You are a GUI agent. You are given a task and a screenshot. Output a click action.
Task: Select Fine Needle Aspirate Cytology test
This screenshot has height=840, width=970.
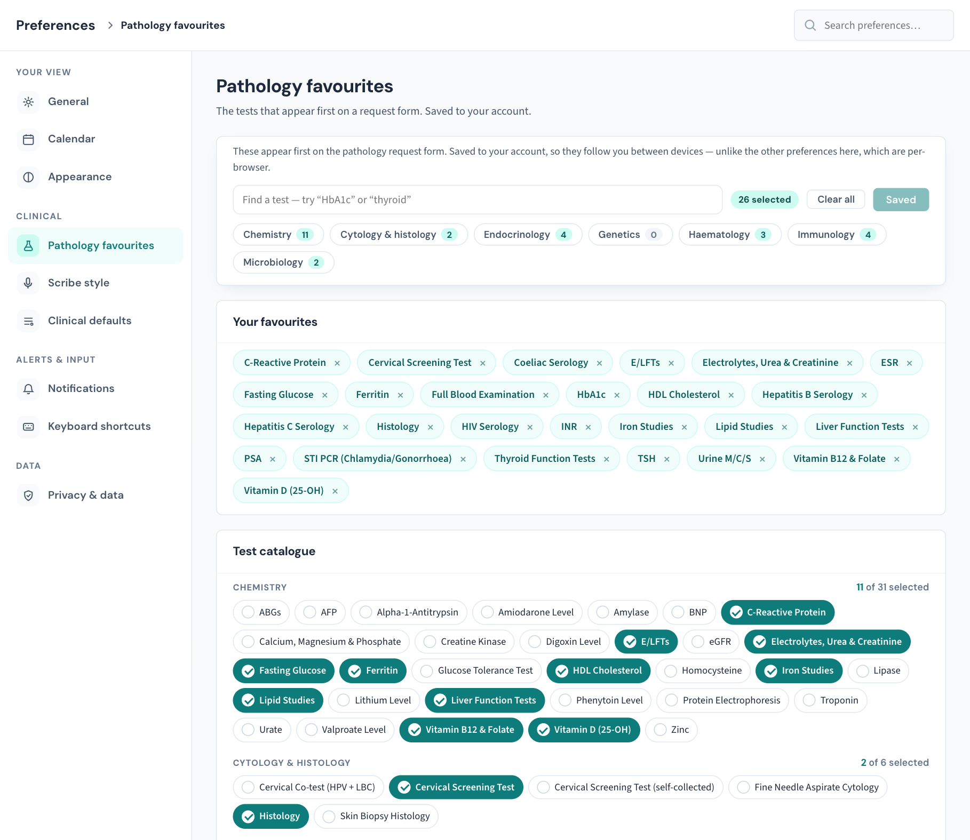808,787
